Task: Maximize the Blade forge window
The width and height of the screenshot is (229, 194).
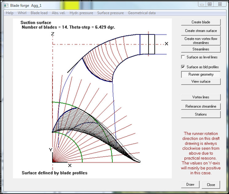Action: 209,4
